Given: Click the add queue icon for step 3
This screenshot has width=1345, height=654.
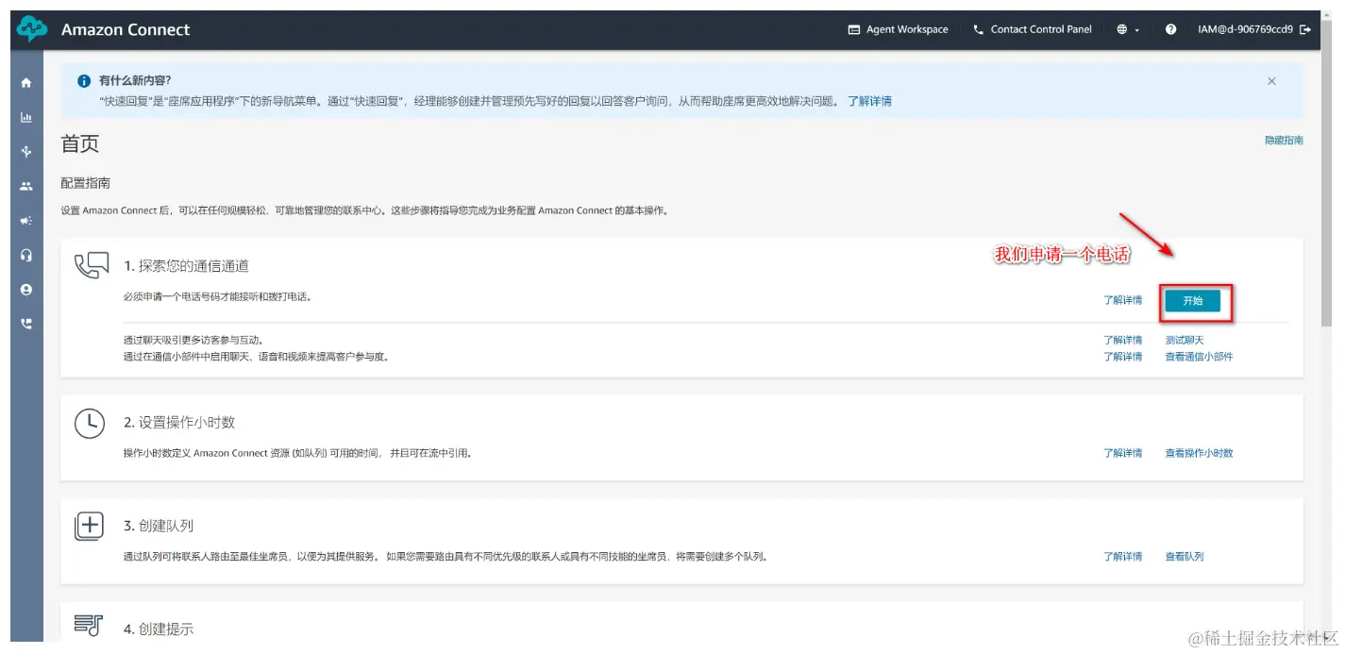Looking at the screenshot, I should 89,527.
